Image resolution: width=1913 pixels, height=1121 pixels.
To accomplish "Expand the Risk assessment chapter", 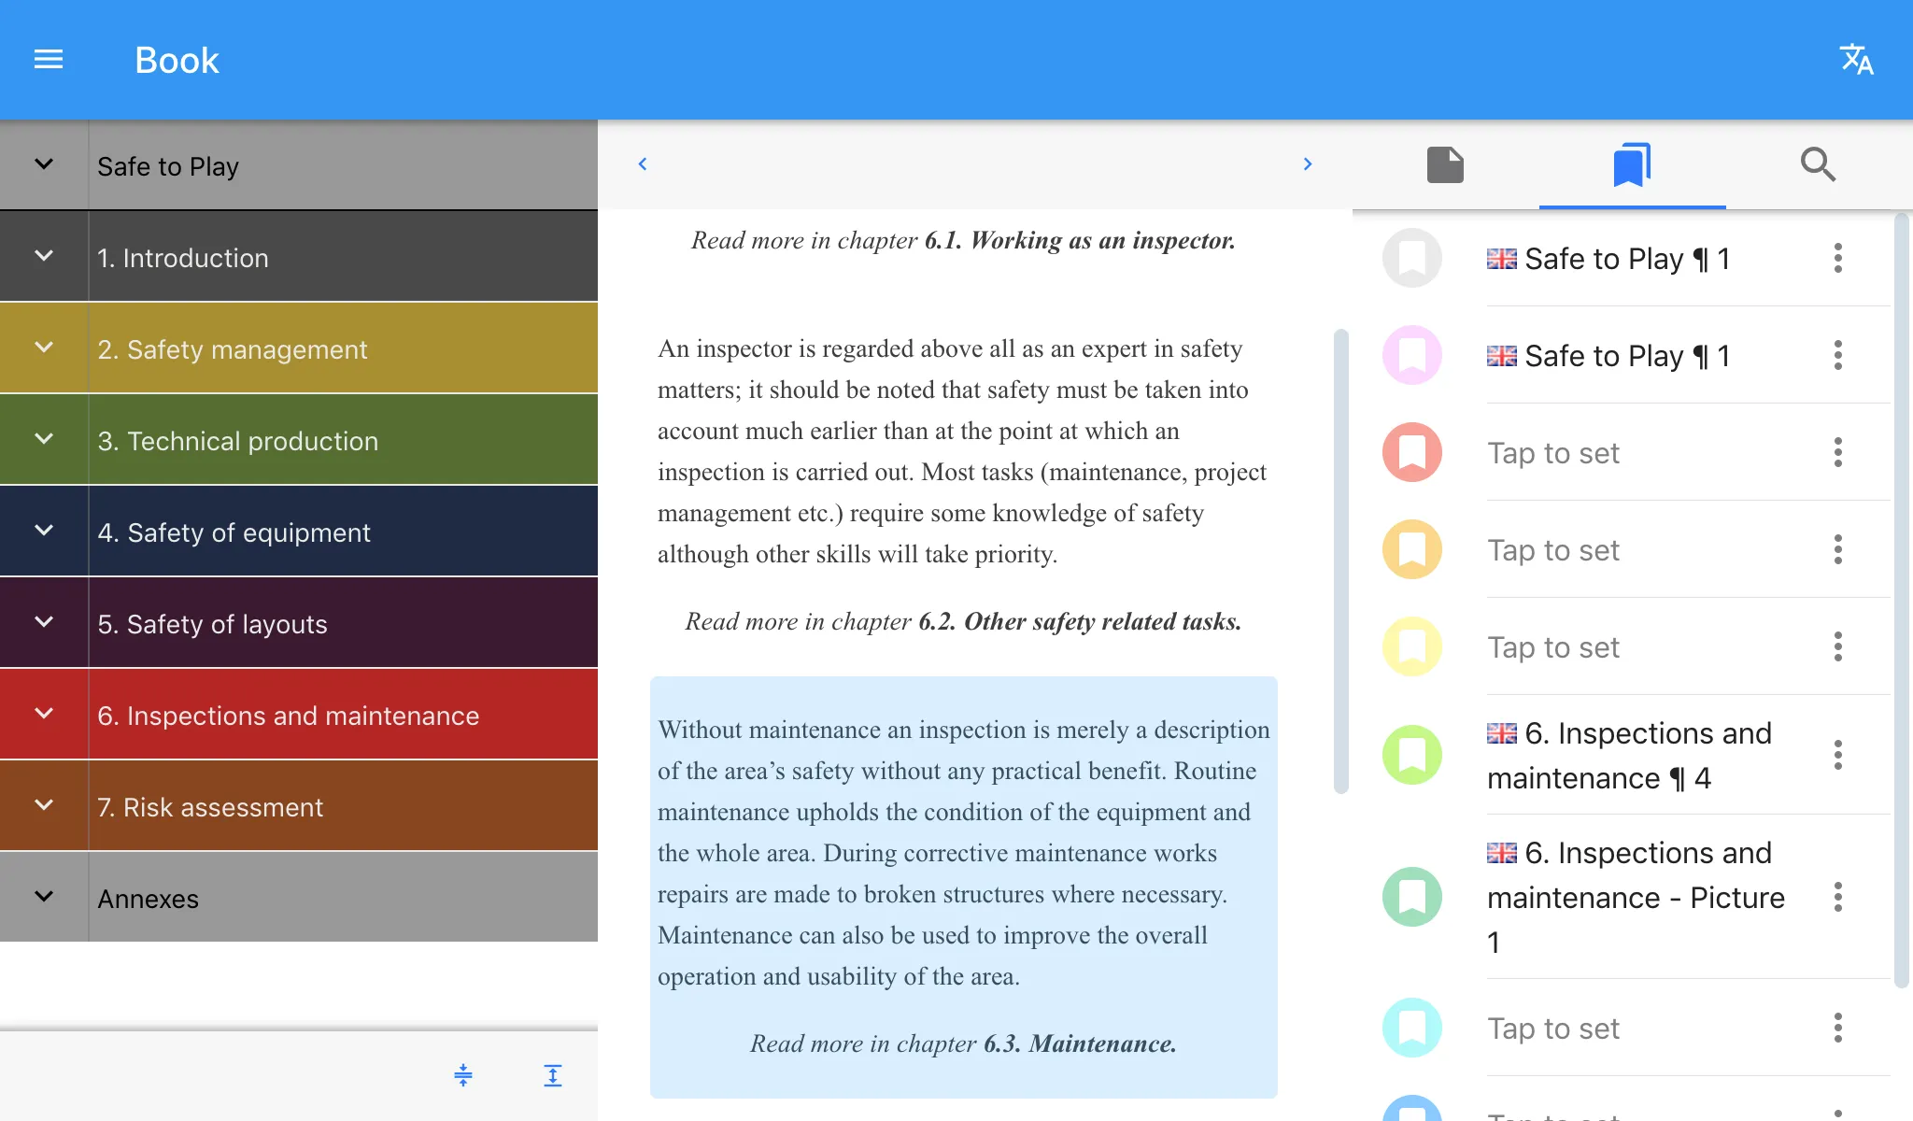I will [x=44, y=804].
